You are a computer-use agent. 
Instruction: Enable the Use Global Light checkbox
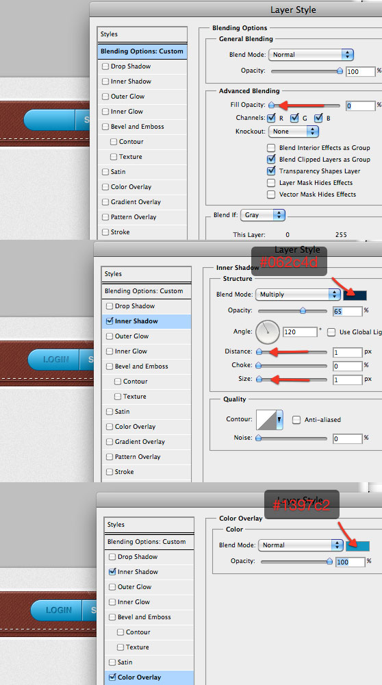pyautogui.click(x=331, y=332)
